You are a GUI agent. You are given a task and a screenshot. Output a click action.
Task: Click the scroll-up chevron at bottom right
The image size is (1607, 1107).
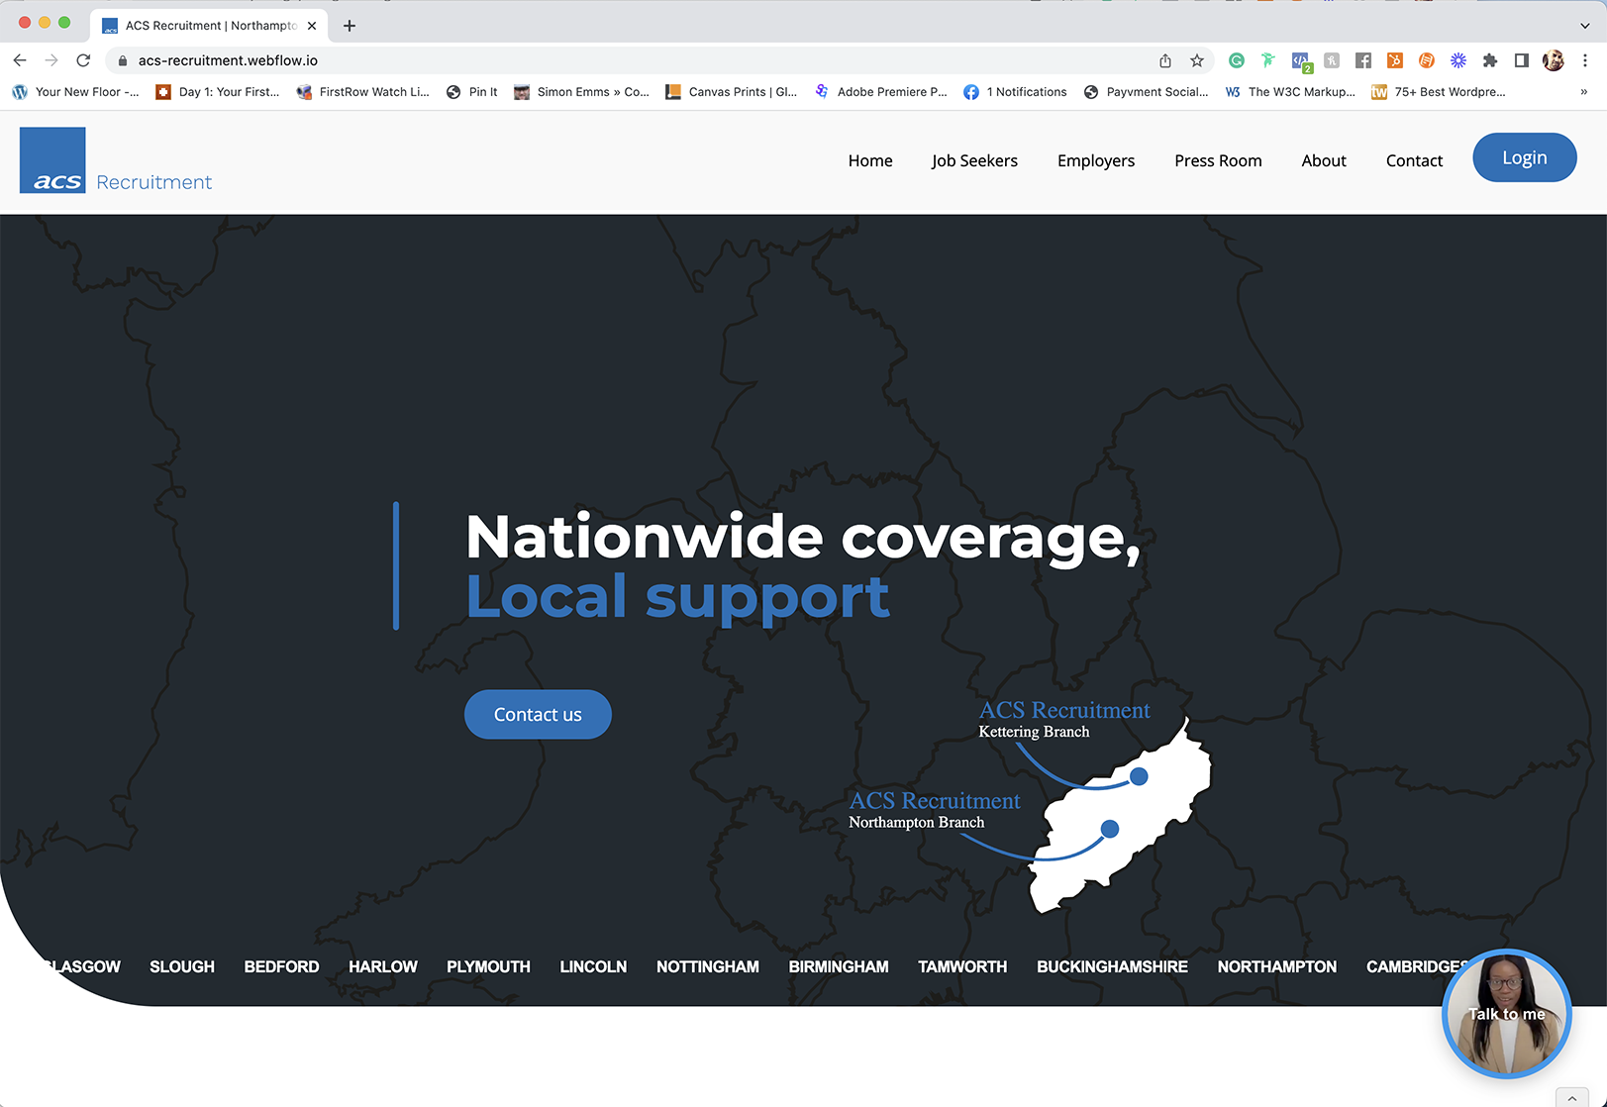coord(1572,1097)
